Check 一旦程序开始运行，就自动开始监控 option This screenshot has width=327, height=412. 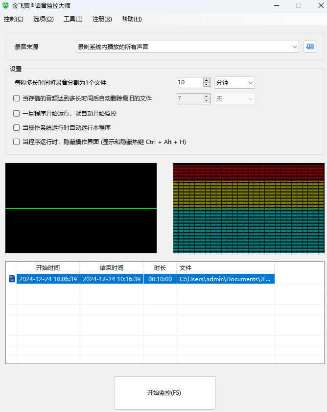click(x=17, y=113)
